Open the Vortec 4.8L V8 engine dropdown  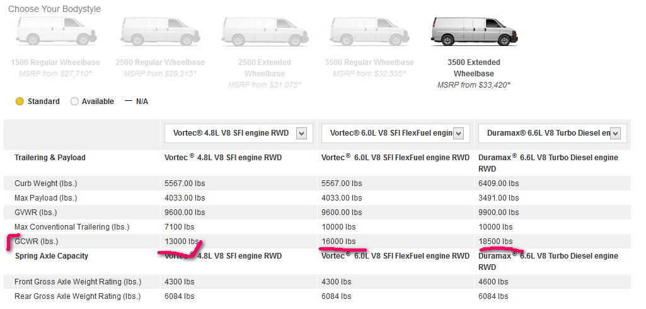[301, 133]
